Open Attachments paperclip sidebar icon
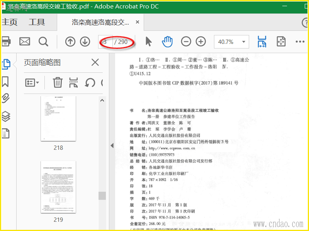This screenshot has width=309, height=231. pyautogui.click(x=6, y=98)
